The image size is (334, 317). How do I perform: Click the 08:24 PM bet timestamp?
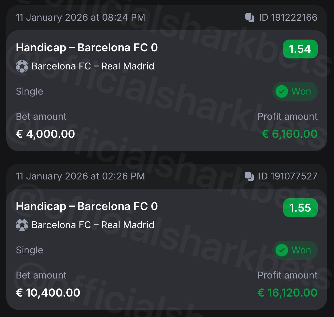point(80,18)
